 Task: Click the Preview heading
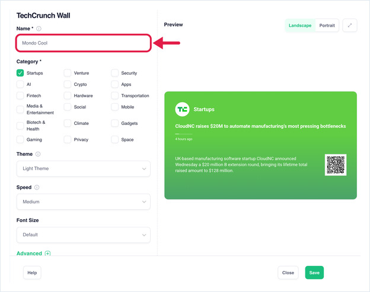(173, 24)
